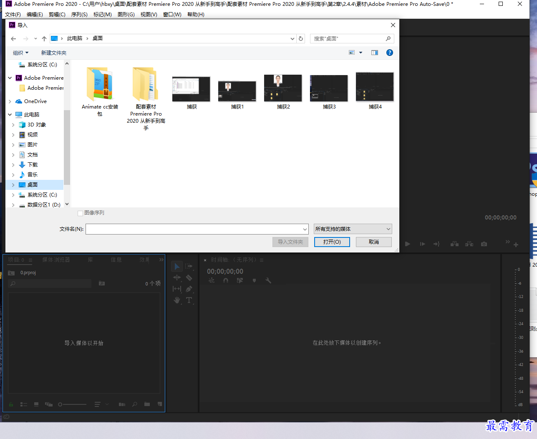Create a New Bin in project panel
The width and height of the screenshot is (537, 439).
tap(147, 404)
